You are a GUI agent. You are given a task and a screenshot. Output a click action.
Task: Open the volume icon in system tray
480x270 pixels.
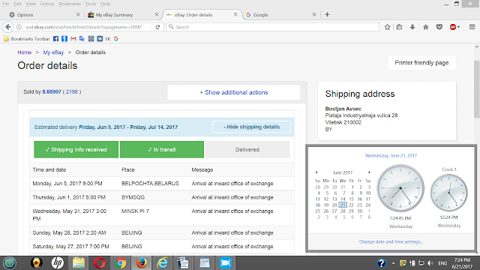point(430,263)
